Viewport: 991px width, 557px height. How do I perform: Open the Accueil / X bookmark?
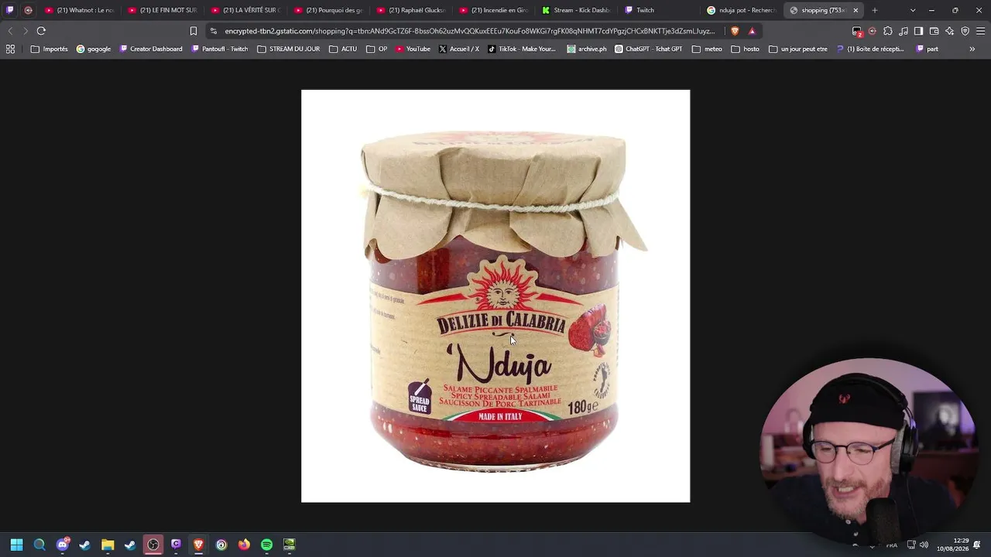tap(459, 49)
